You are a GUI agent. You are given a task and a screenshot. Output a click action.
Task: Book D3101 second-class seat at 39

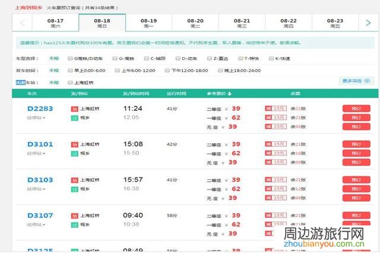point(356,144)
